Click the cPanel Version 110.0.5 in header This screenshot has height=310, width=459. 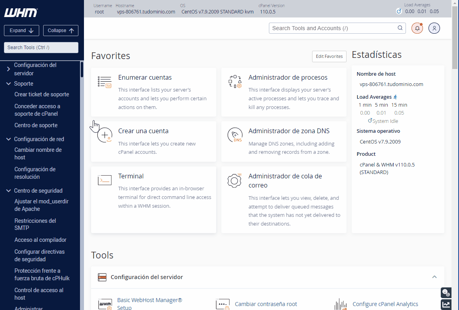(268, 12)
